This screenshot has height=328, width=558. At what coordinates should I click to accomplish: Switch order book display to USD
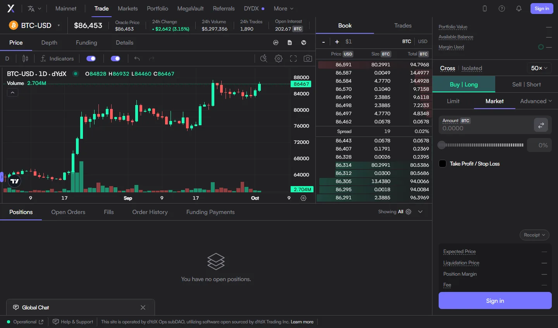(423, 41)
